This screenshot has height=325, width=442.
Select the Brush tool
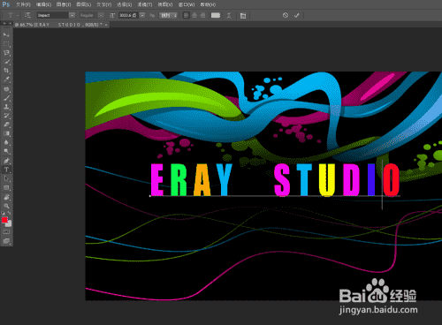(x=6, y=98)
